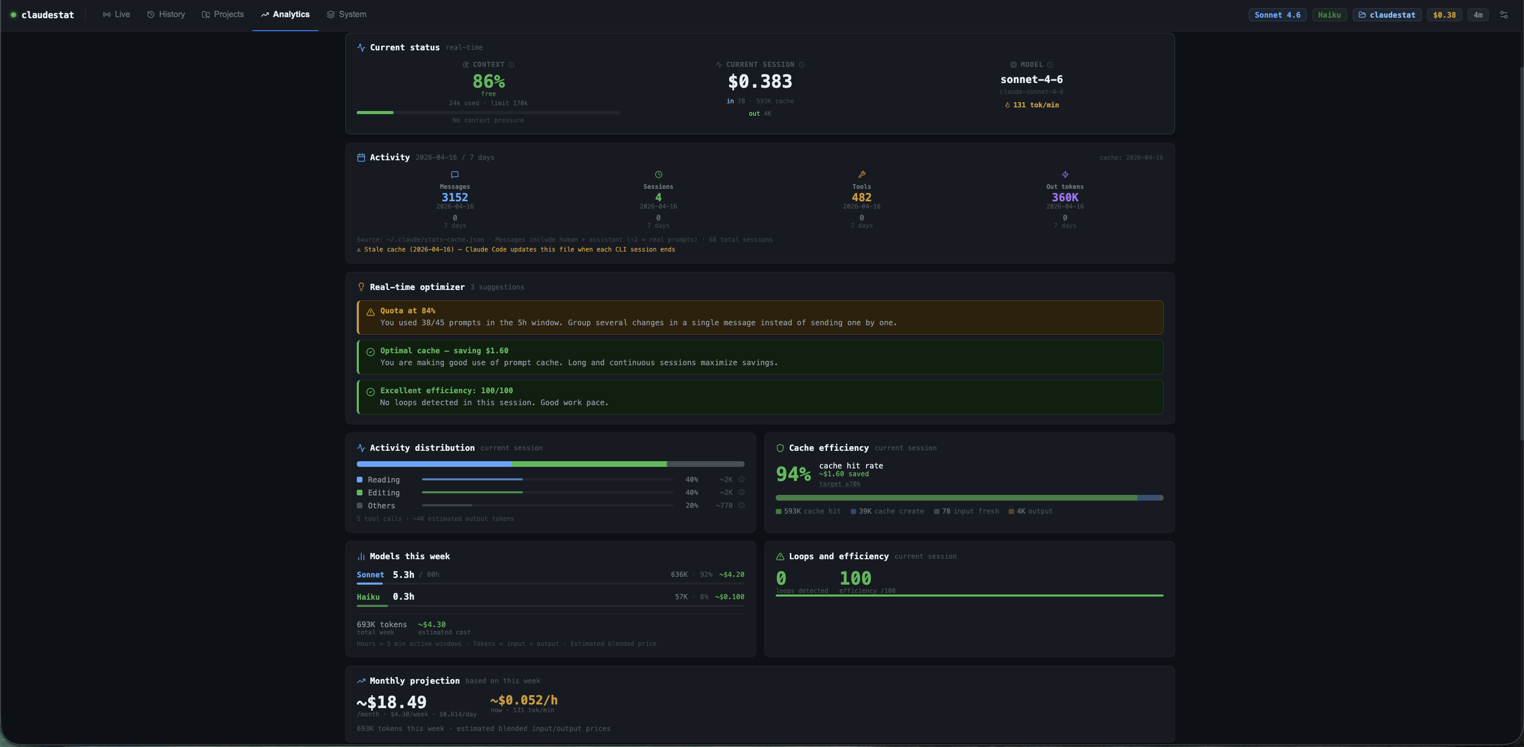Click the Haiku badge in top bar
The height and width of the screenshot is (747, 1524).
tap(1330, 15)
